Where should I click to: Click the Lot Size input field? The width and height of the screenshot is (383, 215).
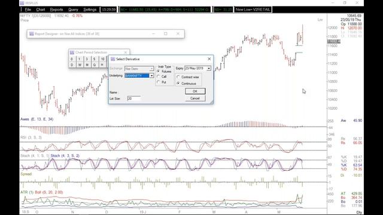pyautogui.click(x=134, y=99)
